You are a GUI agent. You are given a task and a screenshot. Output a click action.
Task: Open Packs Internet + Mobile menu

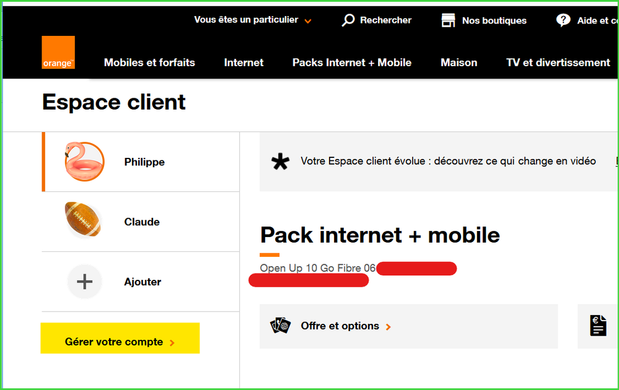(352, 63)
